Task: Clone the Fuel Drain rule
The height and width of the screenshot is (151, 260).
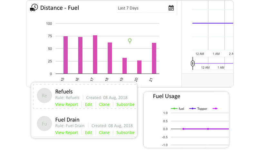Action: 104,132
